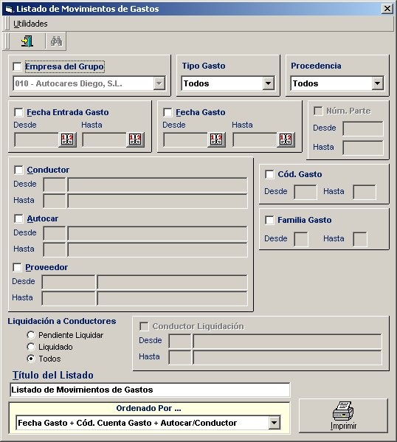Open the Utilidades menu
The height and width of the screenshot is (442, 397).
pyautogui.click(x=30, y=24)
